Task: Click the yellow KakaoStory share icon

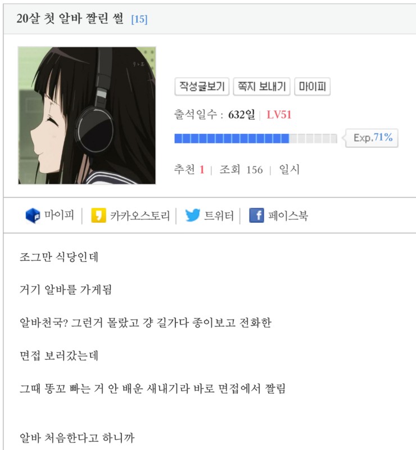Action: click(98, 215)
